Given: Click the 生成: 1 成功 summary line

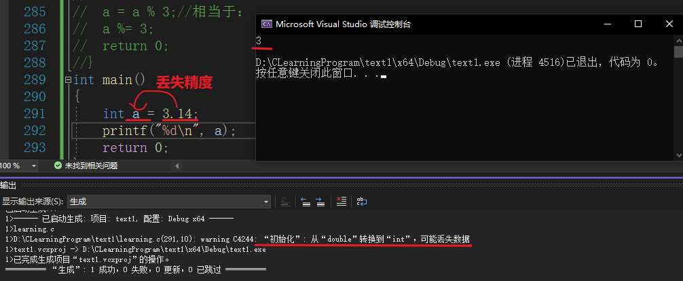Looking at the screenshot, I should [136, 270].
